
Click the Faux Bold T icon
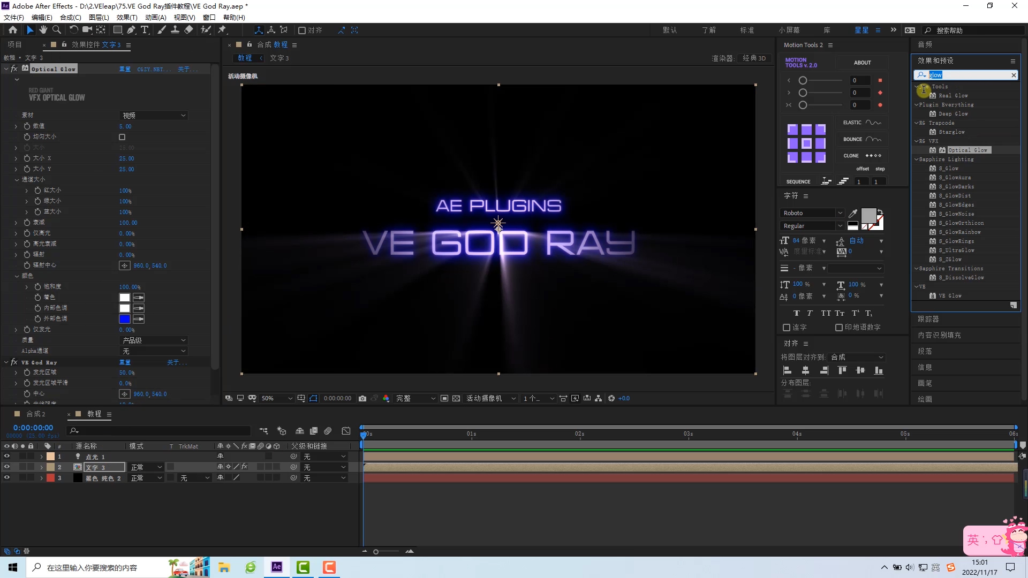pos(796,313)
